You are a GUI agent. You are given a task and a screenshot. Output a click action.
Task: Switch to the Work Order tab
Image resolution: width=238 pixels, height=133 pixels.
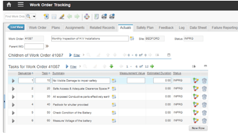tap(38, 28)
